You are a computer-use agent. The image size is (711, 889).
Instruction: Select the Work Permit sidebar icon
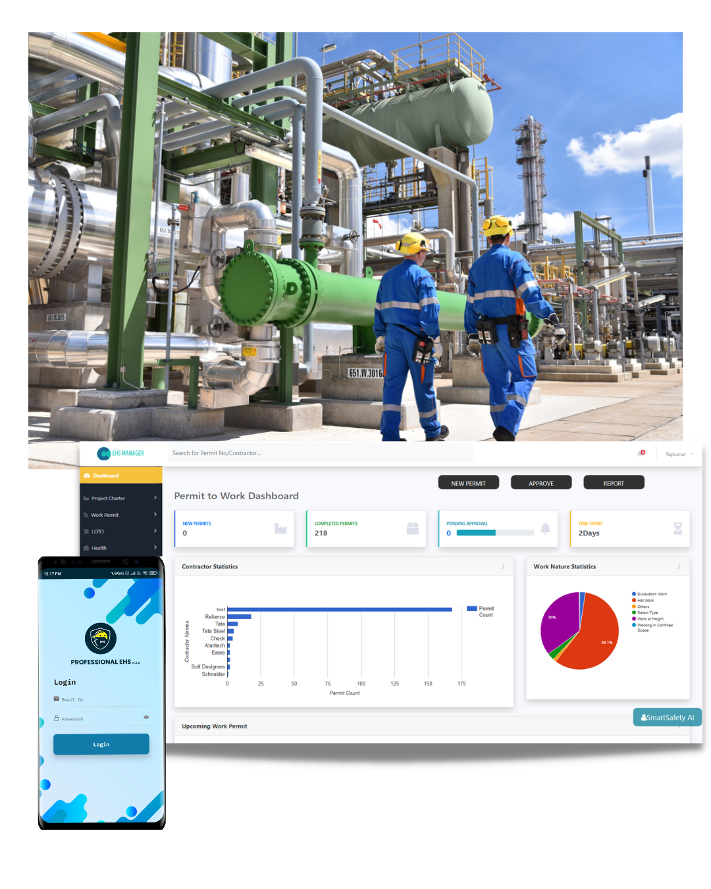pyautogui.click(x=86, y=515)
